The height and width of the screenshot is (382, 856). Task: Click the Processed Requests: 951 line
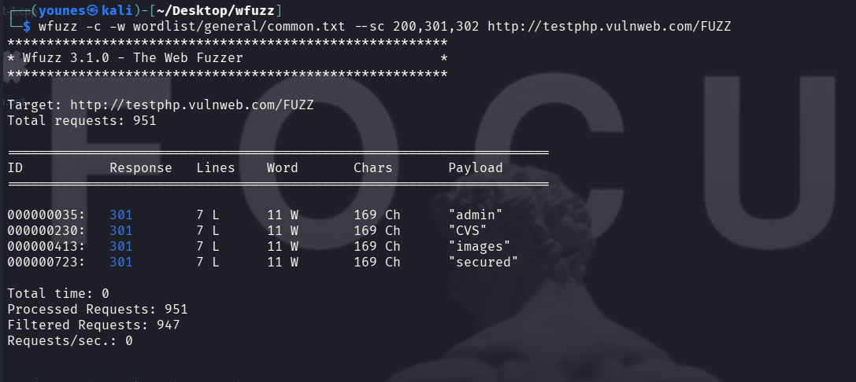(x=97, y=309)
